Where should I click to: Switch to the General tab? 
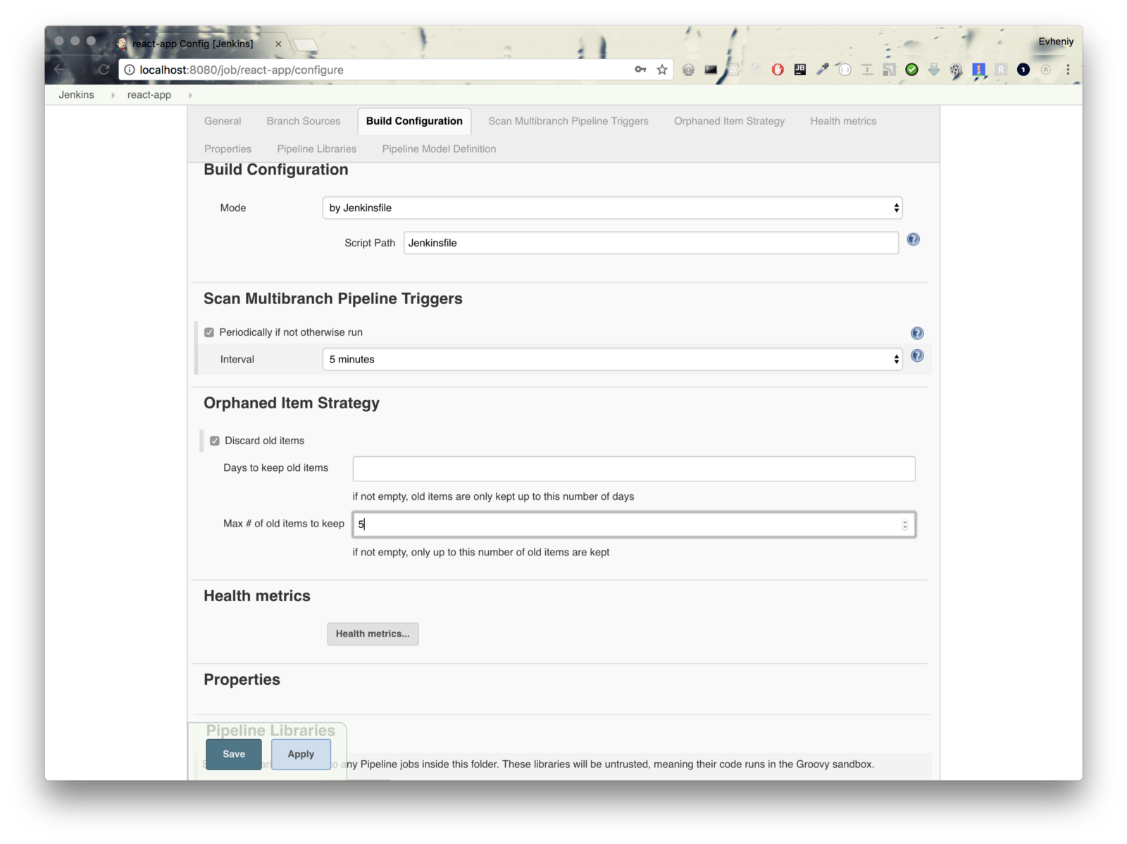click(223, 121)
